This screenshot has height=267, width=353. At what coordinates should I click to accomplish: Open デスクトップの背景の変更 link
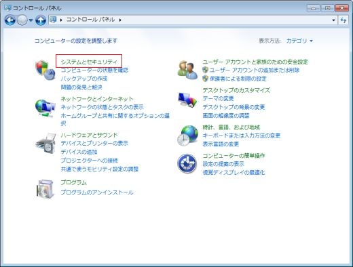tap(234, 107)
